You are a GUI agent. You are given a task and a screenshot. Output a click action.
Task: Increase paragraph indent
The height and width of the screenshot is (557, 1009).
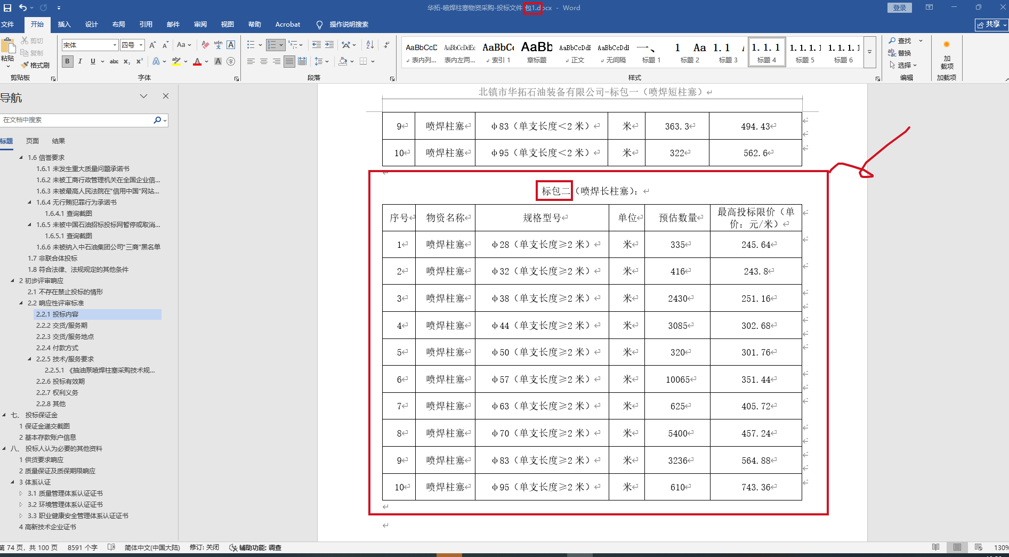pyautogui.click(x=329, y=45)
